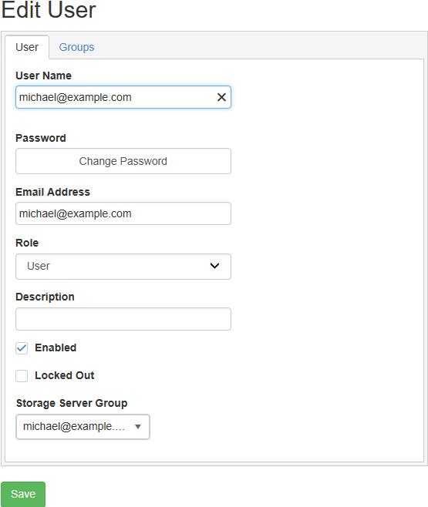Select the User tab
This screenshot has width=428, height=507.
coord(27,47)
